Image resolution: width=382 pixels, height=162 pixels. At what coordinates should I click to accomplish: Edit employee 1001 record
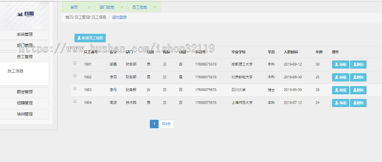point(340,65)
